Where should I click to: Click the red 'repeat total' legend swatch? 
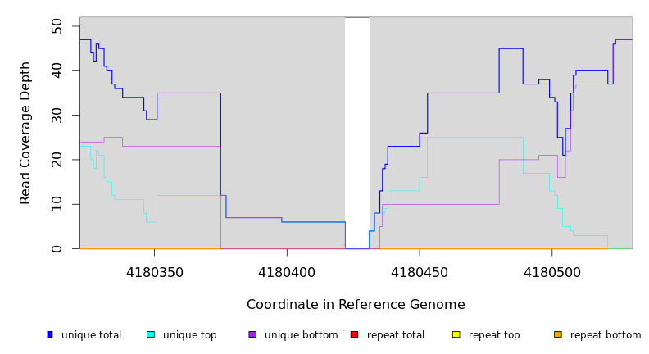pos(354,334)
